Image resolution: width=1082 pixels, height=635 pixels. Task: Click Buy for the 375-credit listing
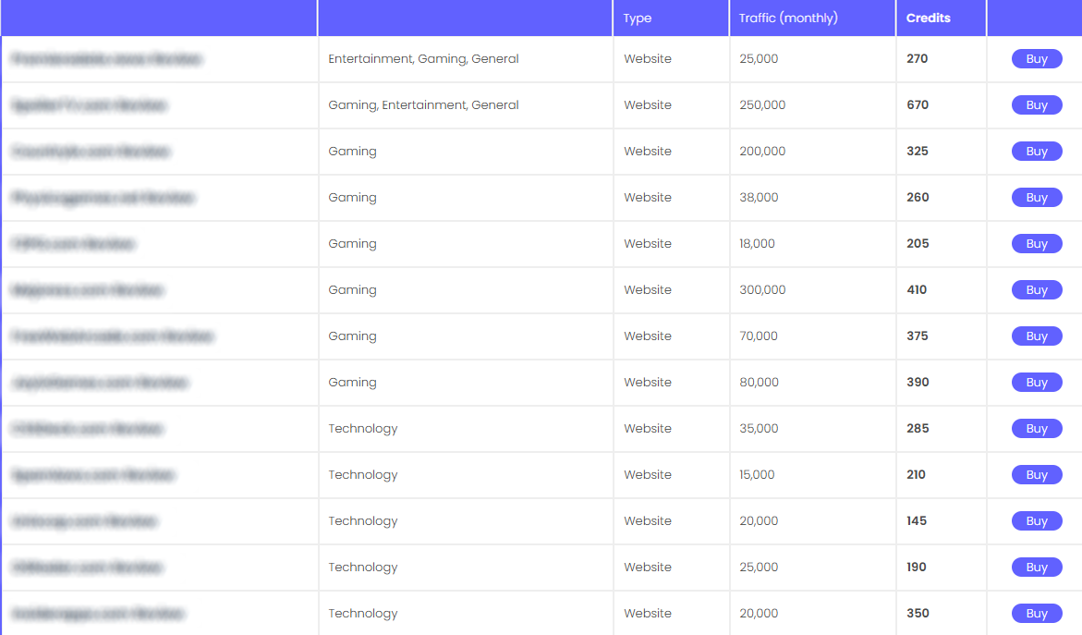(1037, 336)
